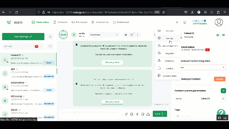
Task: Click second View my order button
Action: tap(112, 102)
